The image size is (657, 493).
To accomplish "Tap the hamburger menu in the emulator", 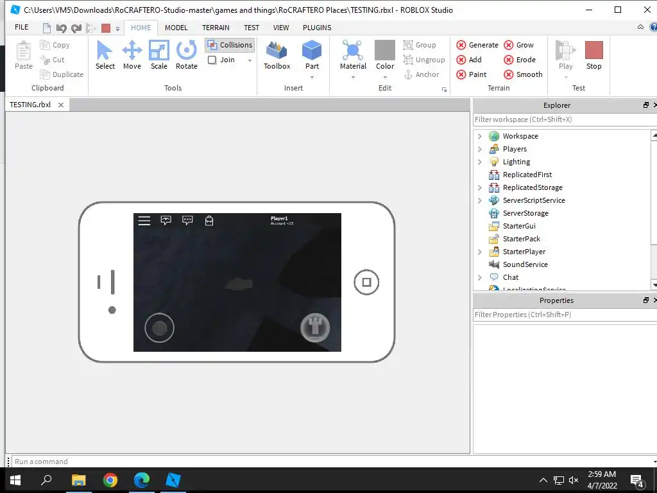I will point(144,221).
